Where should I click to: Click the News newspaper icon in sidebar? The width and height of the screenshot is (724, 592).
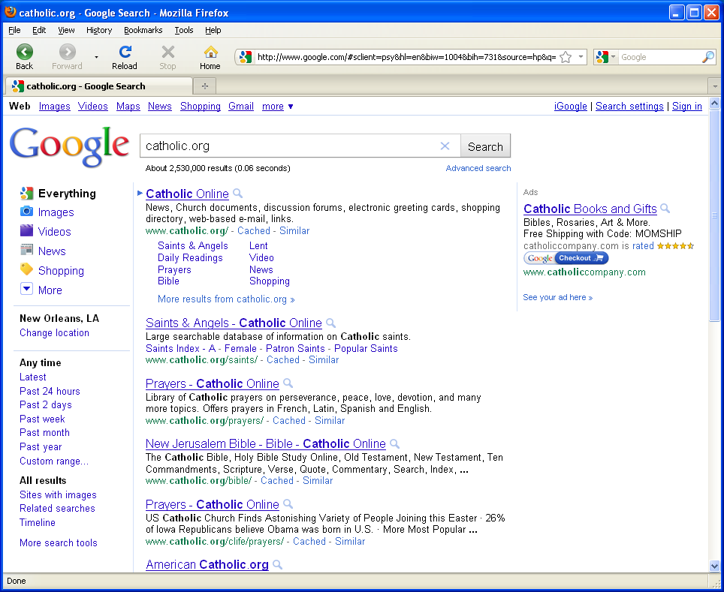pos(26,250)
